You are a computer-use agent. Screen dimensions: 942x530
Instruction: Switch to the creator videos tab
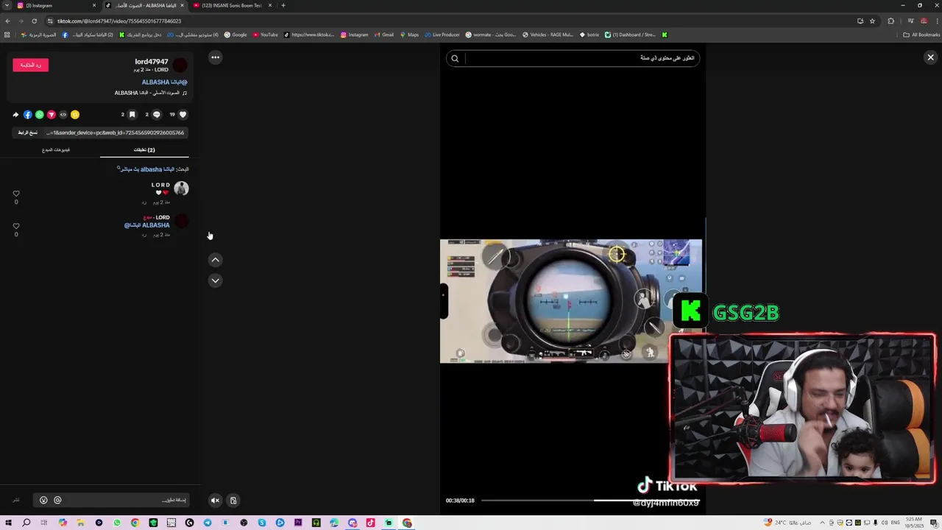(56, 149)
